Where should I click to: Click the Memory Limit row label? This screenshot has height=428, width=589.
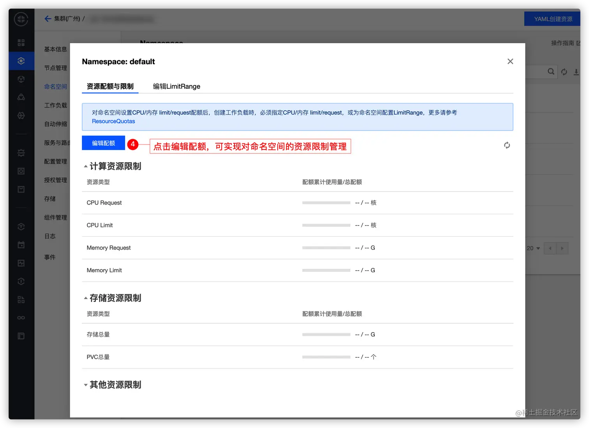click(x=104, y=270)
